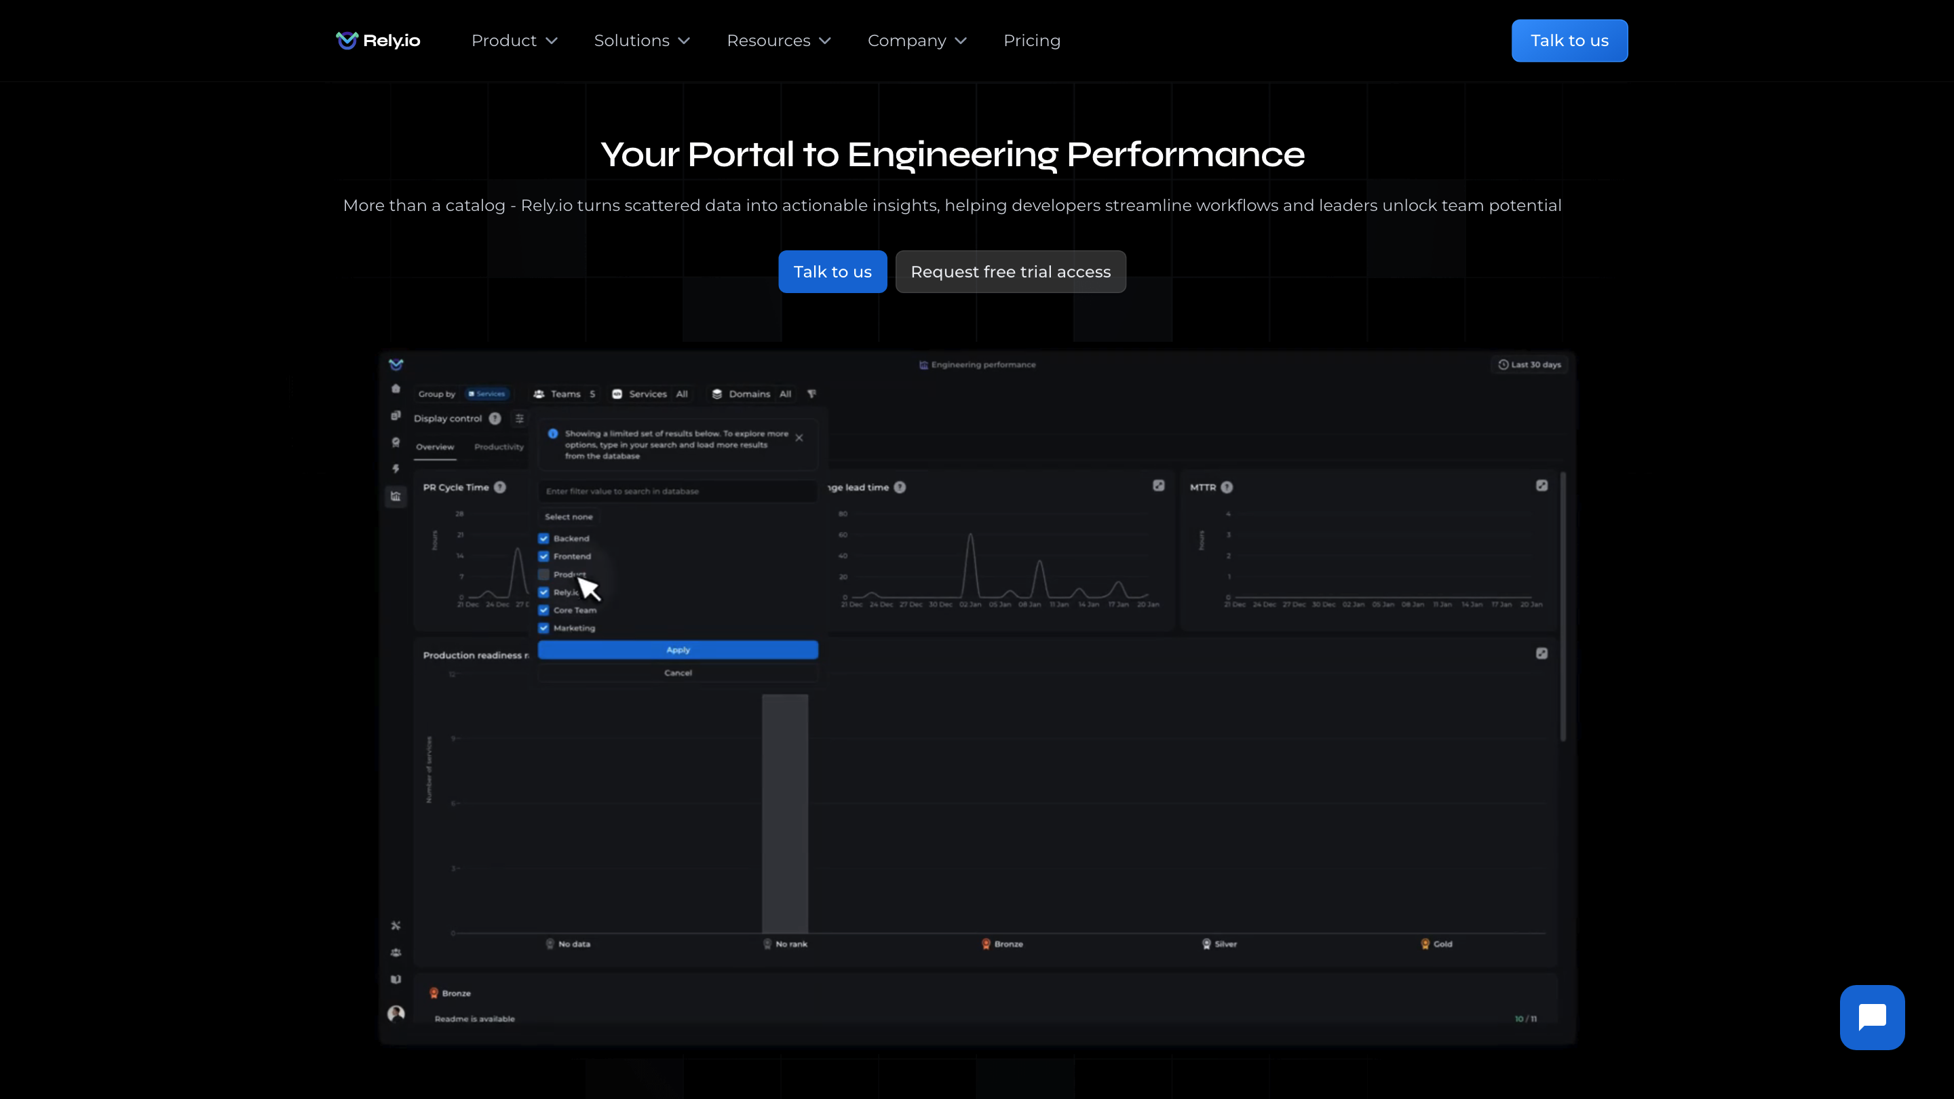
Task: Uncheck the Backend checkbox
Action: tap(544, 539)
